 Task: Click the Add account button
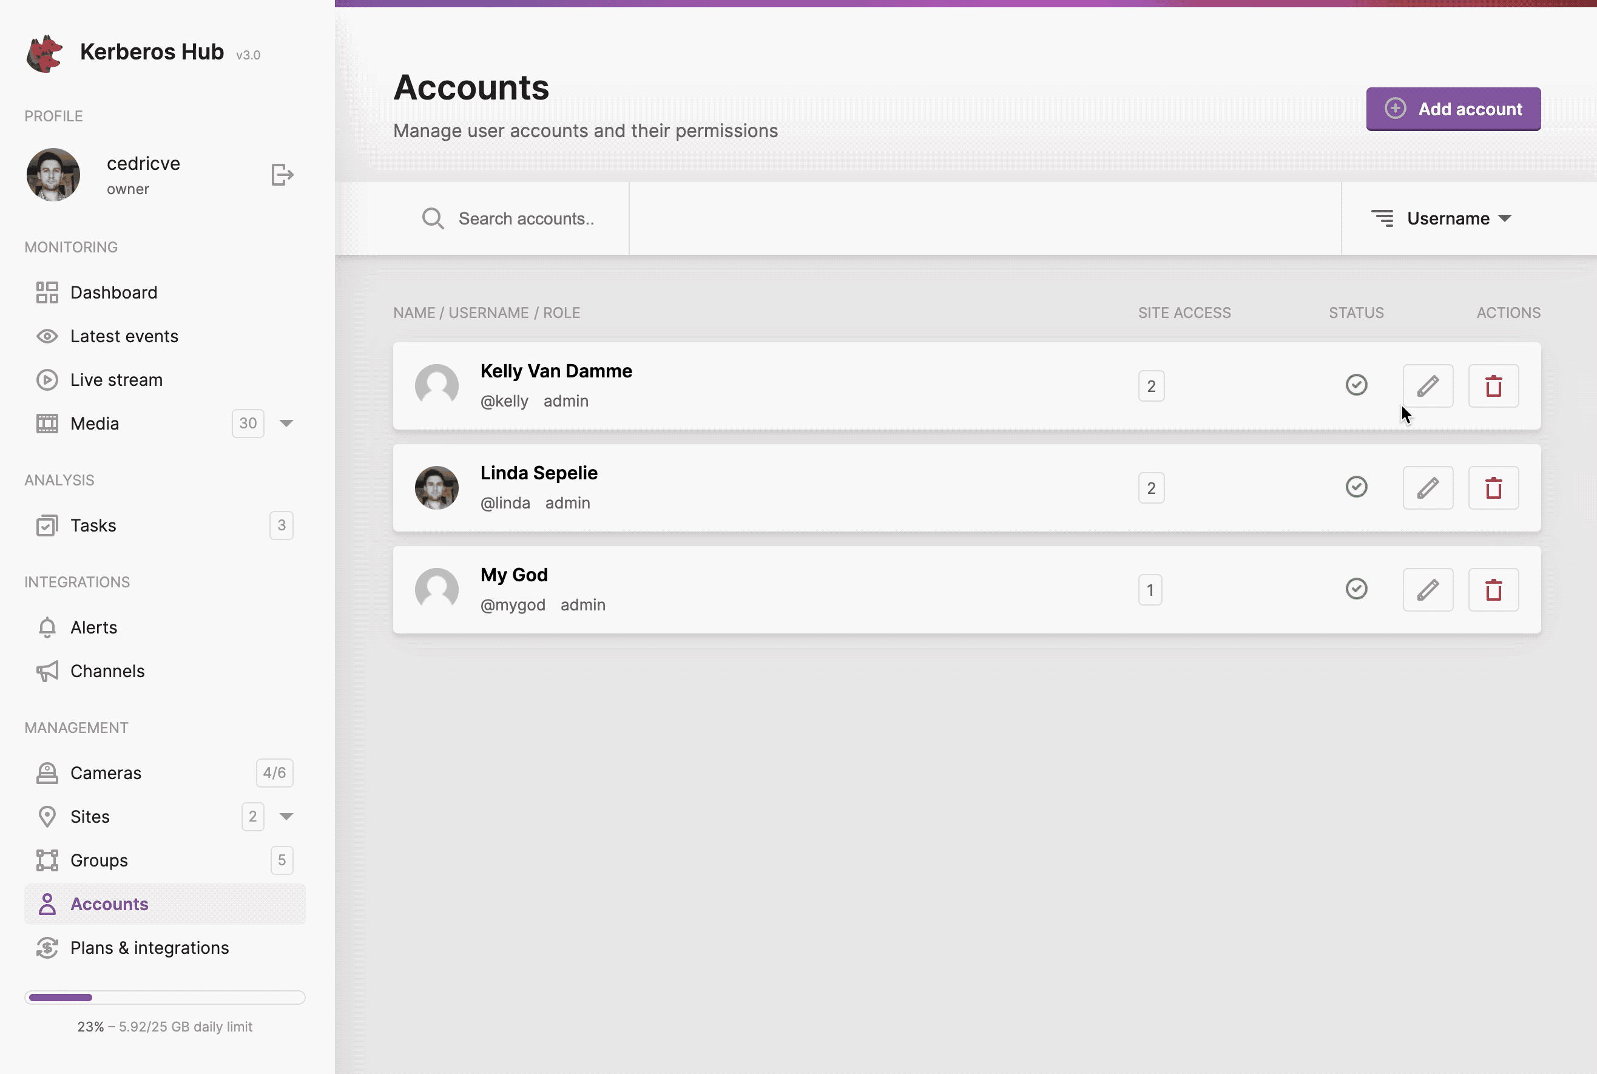pos(1453,108)
